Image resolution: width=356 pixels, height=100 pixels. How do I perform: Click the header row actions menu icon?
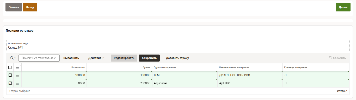click(17, 67)
